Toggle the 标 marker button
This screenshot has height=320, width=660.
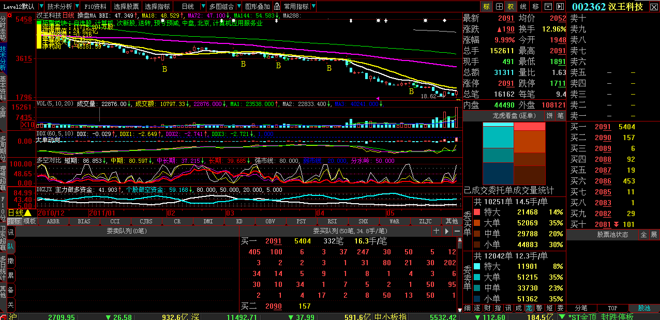pos(486,7)
